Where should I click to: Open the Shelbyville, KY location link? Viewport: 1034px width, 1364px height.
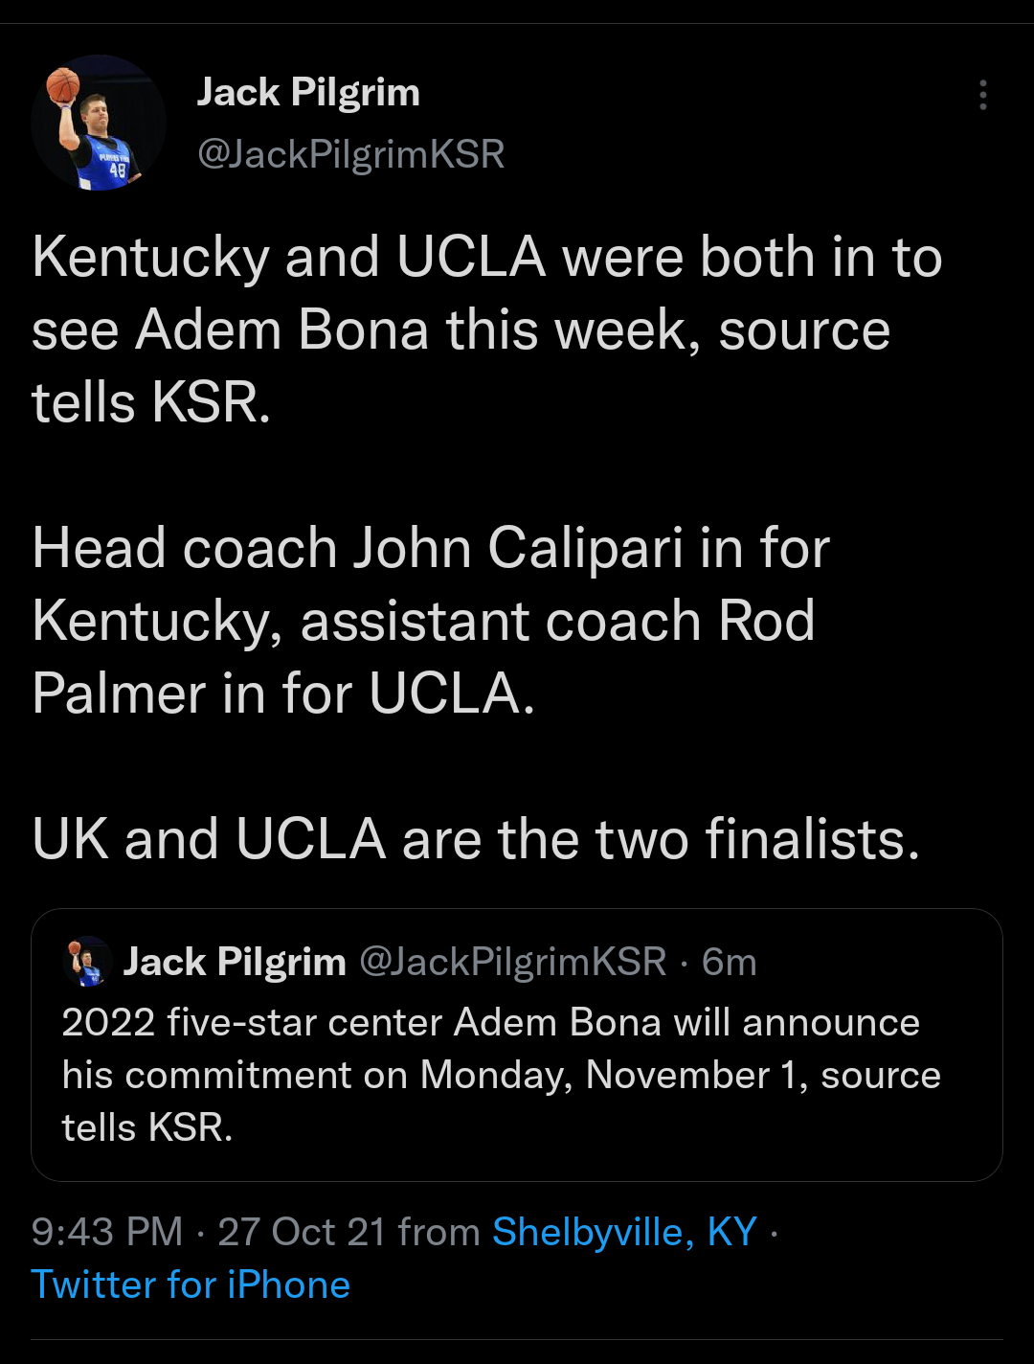point(624,1232)
